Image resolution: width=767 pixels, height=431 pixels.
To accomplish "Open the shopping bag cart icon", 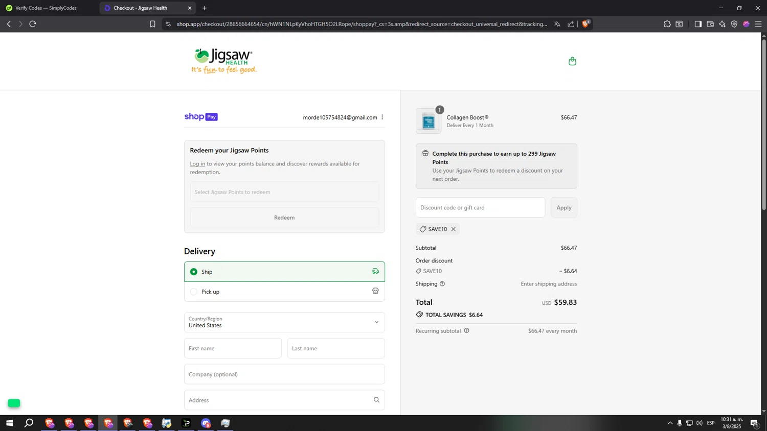I will tap(572, 61).
